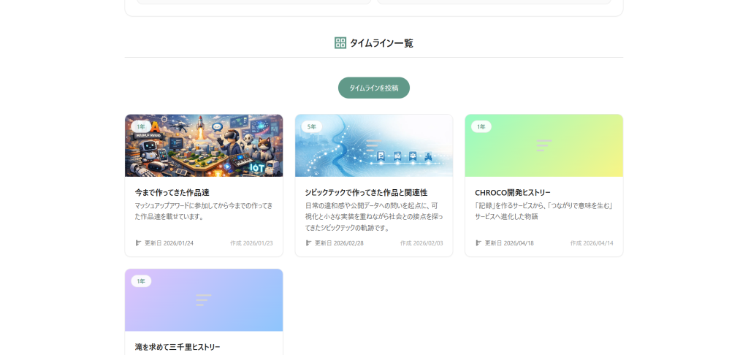Click the 作成 2026/01/23 date text

tap(251, 243)
